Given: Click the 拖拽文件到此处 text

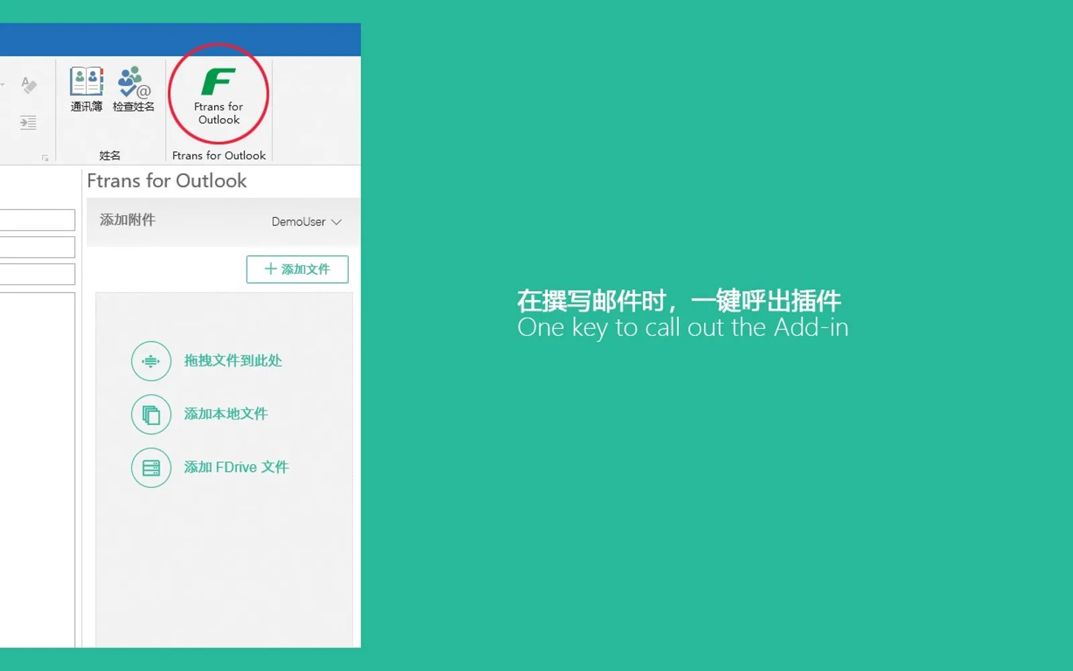Looking at the screenshot, I should (233, 360).
